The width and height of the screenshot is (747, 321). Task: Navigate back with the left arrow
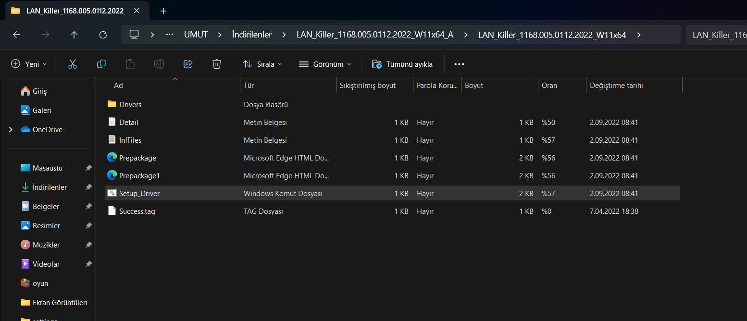(16, 35)
